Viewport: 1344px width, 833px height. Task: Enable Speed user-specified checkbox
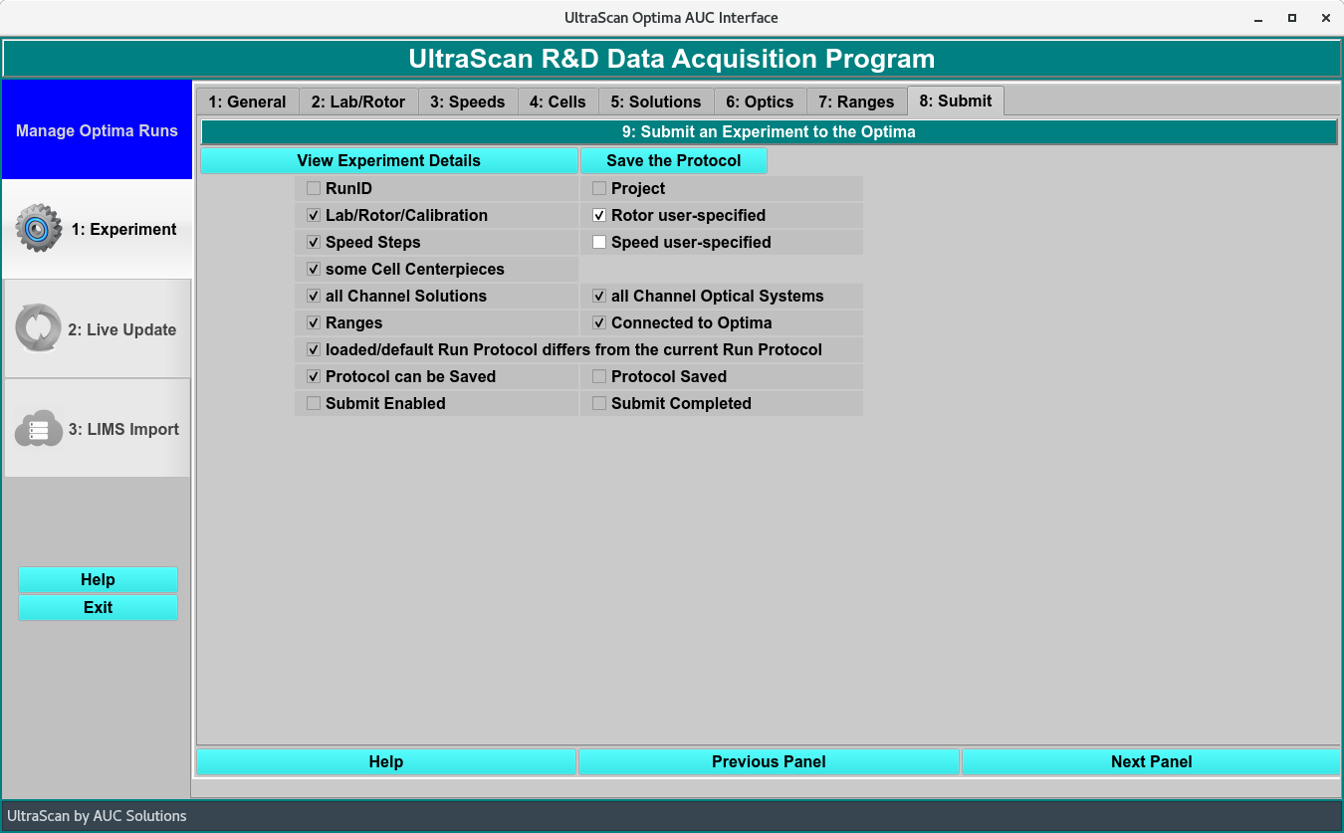[x=599, y=242]
